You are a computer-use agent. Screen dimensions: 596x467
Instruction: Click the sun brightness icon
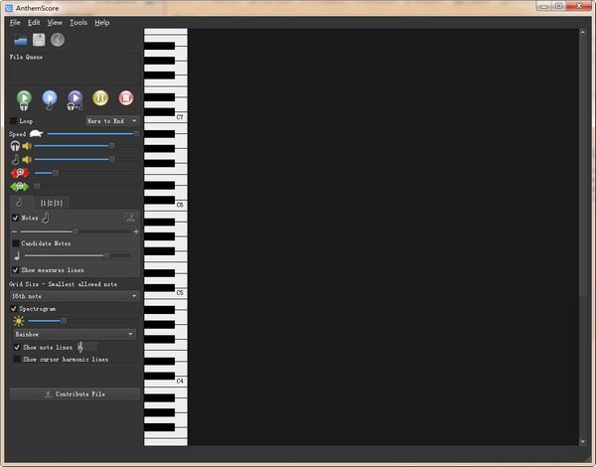click(x=18, y=321)
